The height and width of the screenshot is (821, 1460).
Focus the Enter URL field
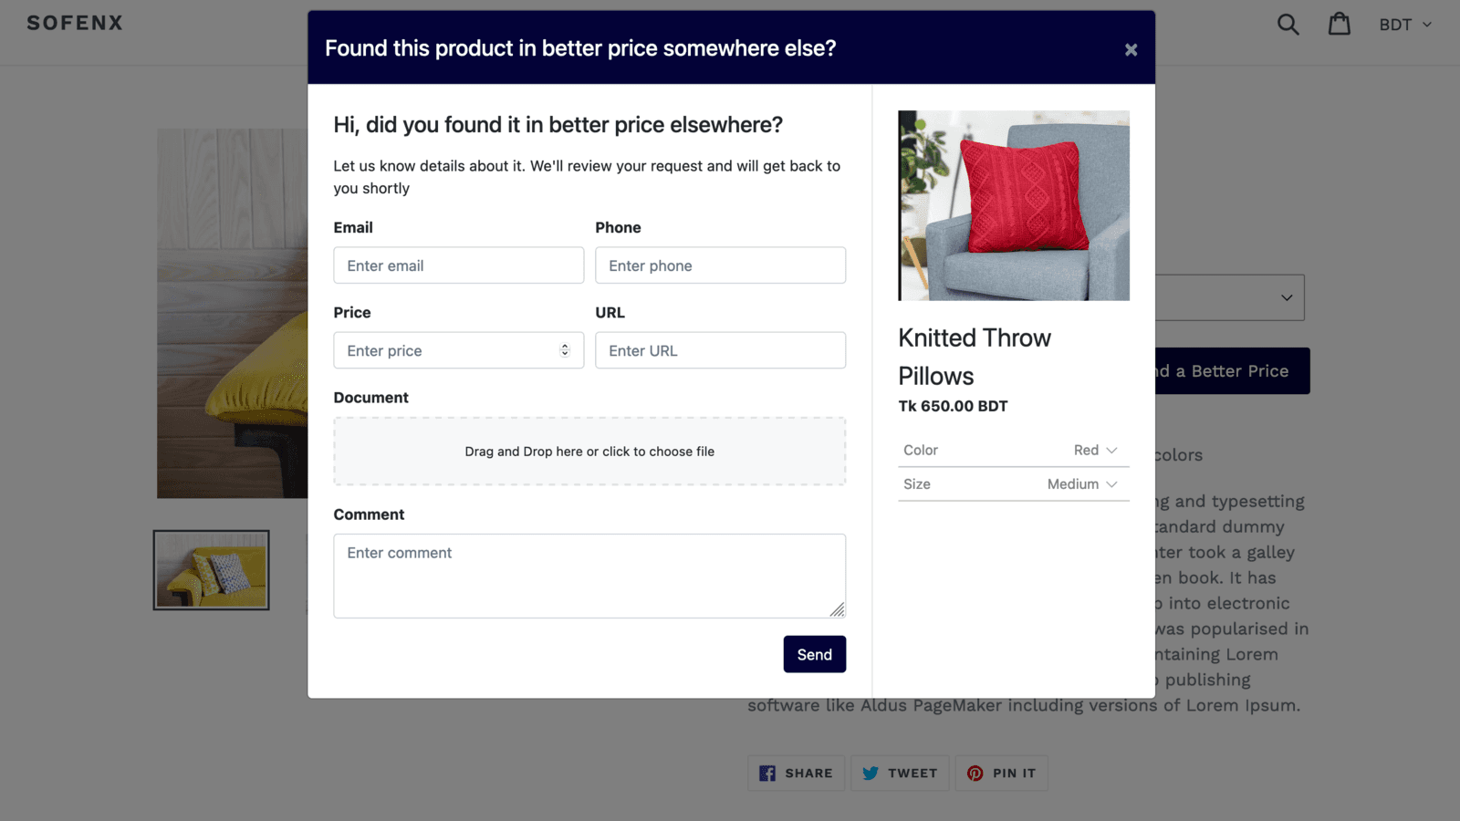(720, 350)
